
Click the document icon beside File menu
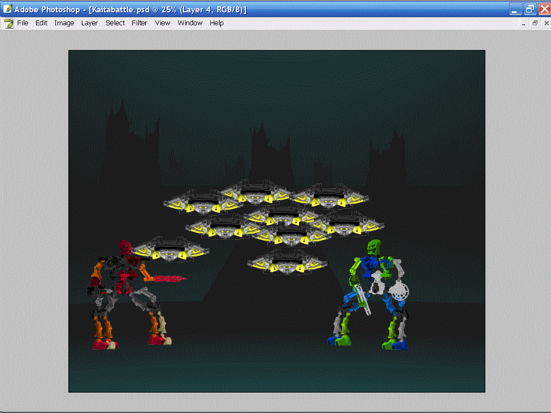9,24
